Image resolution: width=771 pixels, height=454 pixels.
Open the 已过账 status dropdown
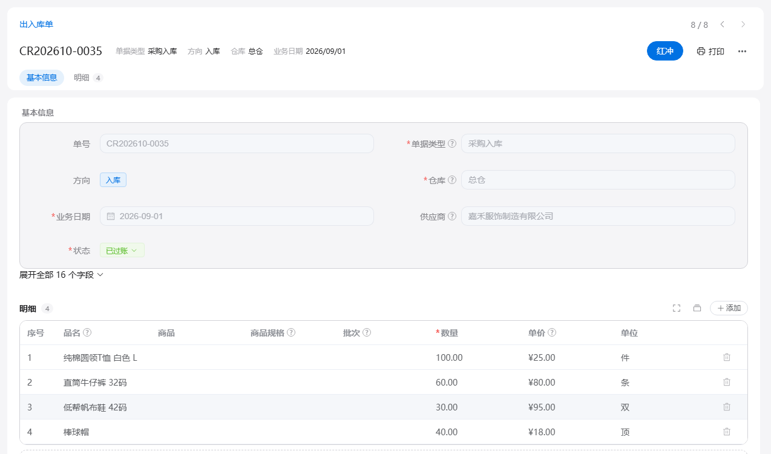coord(122,251)
